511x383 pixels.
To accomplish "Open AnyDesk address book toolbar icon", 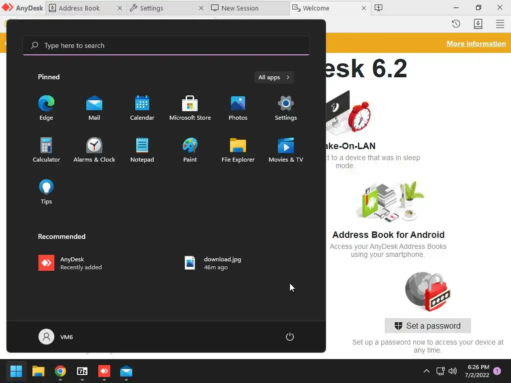I will [x=478, y=24].
